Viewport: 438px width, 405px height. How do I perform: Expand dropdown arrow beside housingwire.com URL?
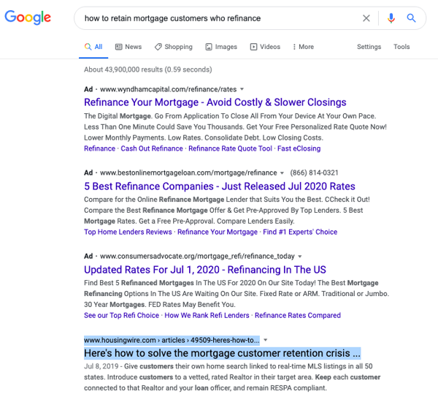click(266, 340)
